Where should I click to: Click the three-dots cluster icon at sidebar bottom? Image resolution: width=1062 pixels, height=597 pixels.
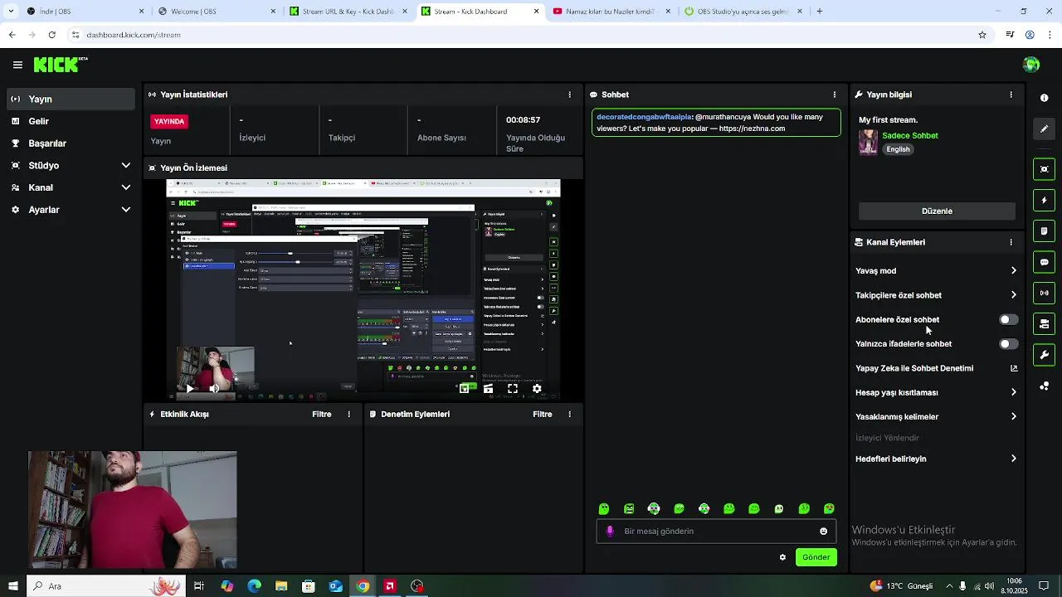point(1044,386)
